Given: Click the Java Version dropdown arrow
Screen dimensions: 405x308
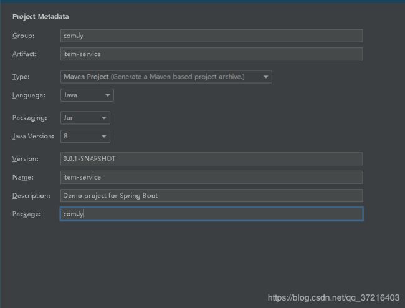Looking at the screenshot, I should [104, 136].
